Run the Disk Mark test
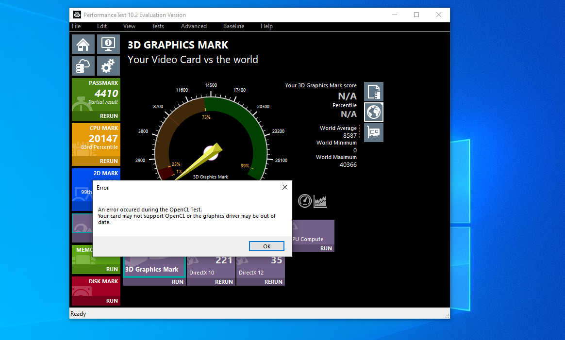Viewport: 565px width, 340px height. (x=112, y=300)
